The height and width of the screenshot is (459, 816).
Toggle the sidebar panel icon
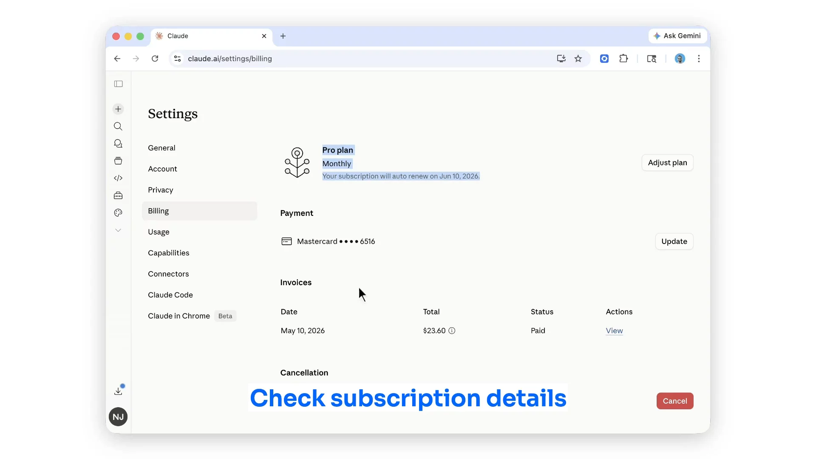[119, 84]
